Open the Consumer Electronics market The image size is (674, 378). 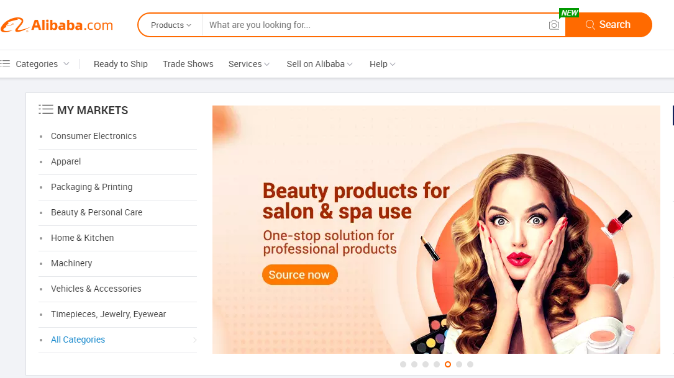[x=94, y=136]
